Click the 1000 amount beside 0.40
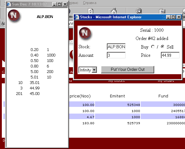 51,55
